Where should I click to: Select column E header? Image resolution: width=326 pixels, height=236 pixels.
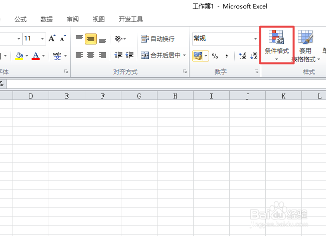tap(67, 96)
